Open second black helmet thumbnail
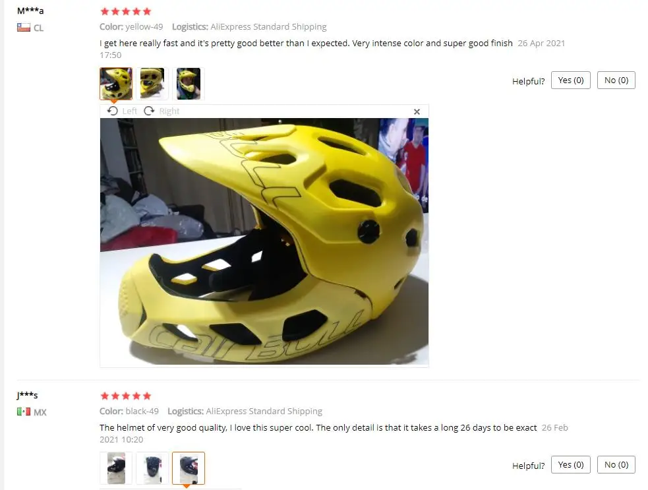The height and width of the screenshot is (490, 648). click(152, 468)
